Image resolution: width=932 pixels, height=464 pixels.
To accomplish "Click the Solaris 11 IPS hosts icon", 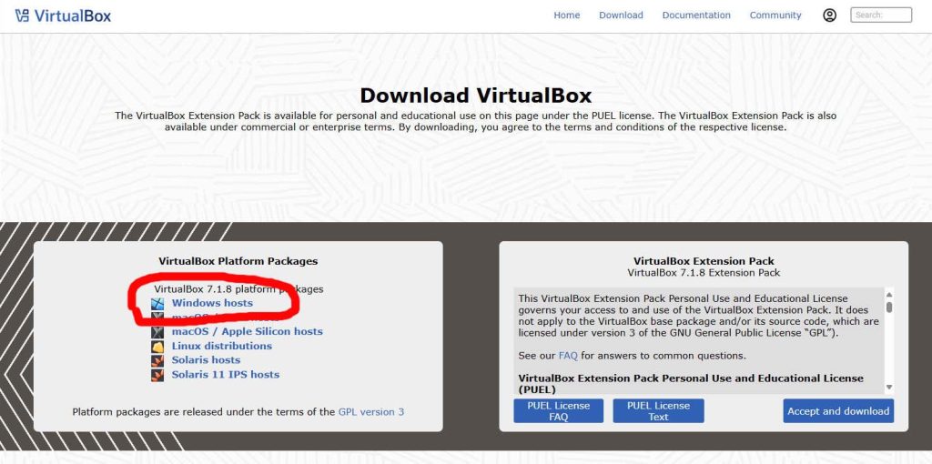I will (x=157, y=375).
